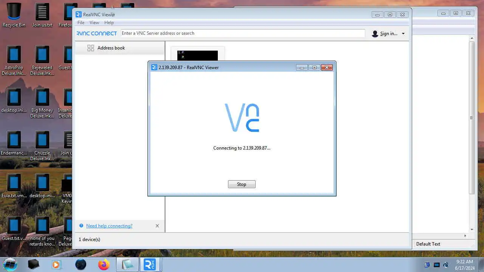
Task: Click Default Text in background window status bar
Action: pyautogui.click(x=428, y=244)
